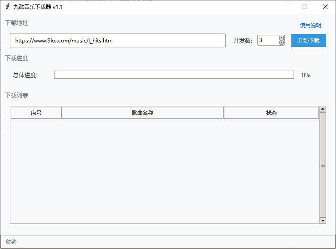This screenshot has width=336, height=249.
Task: Sort by the 歌曲名称 column header
Action: coord(143,113)
